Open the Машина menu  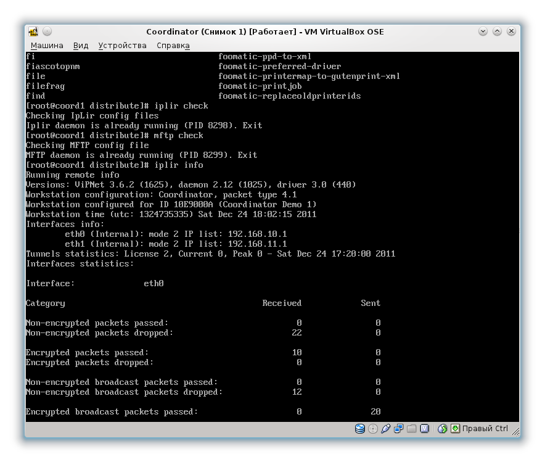coord(47,46)
